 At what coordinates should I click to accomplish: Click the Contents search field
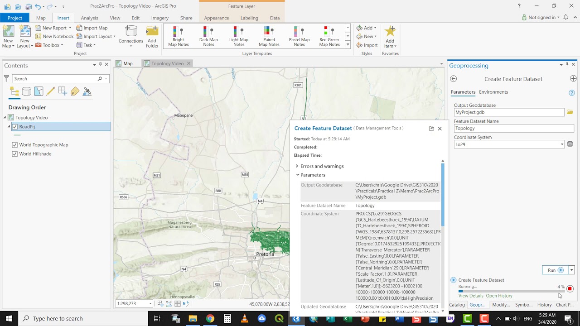pyautogui.click(x=54, y=79)
